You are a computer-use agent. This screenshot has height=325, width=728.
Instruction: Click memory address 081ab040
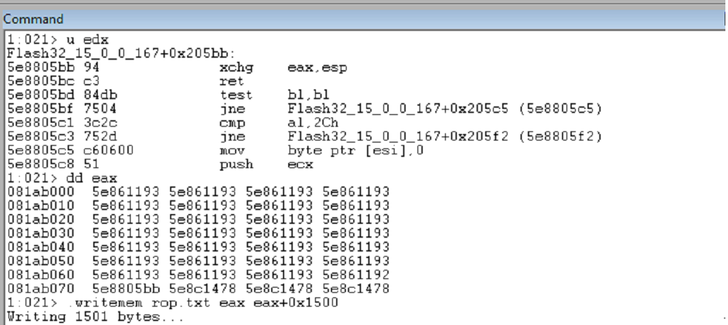41,247
